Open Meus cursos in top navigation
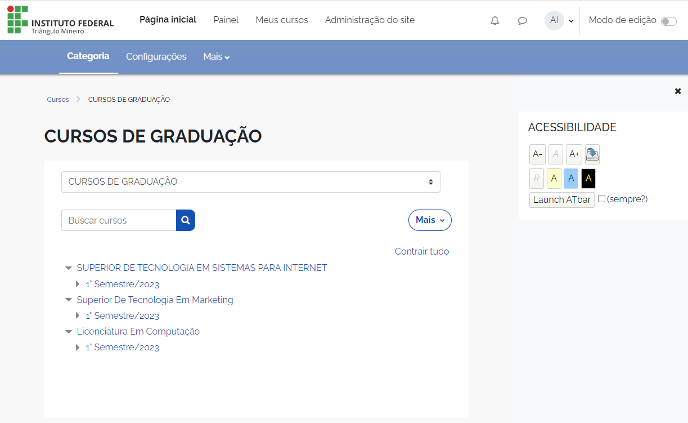The height and width of the screenshot is (423, 688). [282, 20]
